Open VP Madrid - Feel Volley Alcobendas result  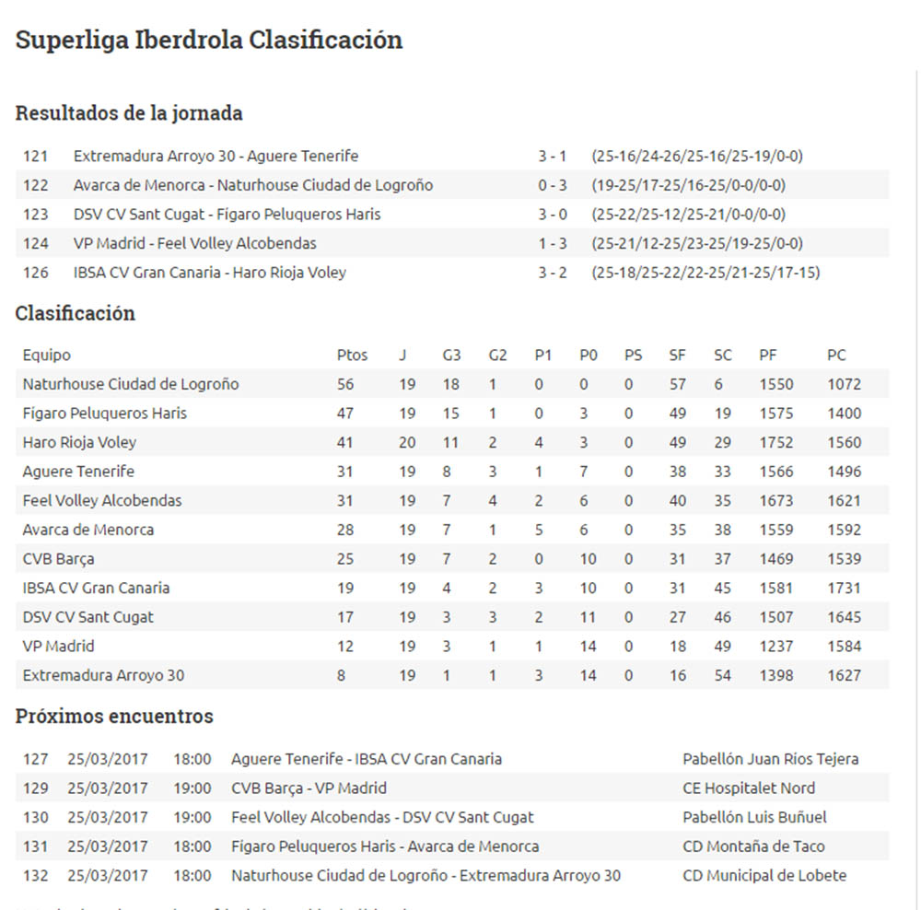[x=194, y=243]
